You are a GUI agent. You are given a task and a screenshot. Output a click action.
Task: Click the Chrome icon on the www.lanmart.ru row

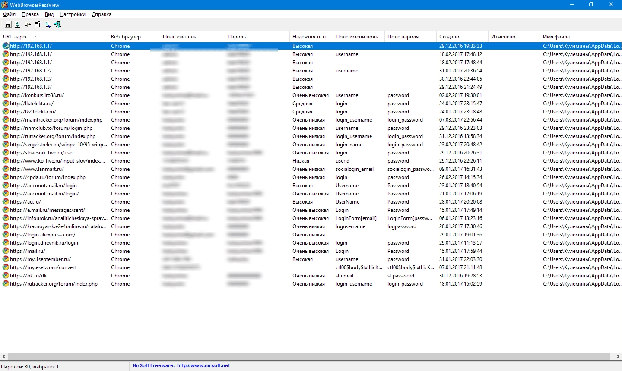point(6,169)
